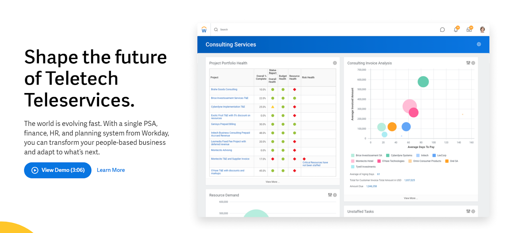This screenshot has width=523, height=233.
Task: Click the orange bubble in invoice chart
Action: pyautogui.click(x=392, y=127)
